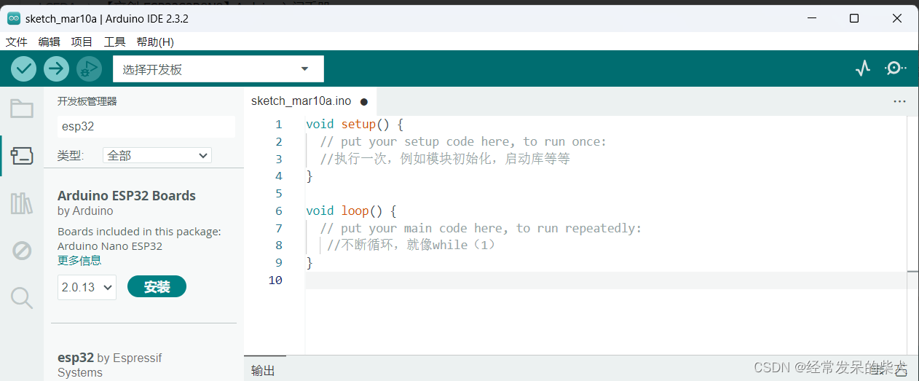Open the Serial Monitor icon

tap(895, 68)
